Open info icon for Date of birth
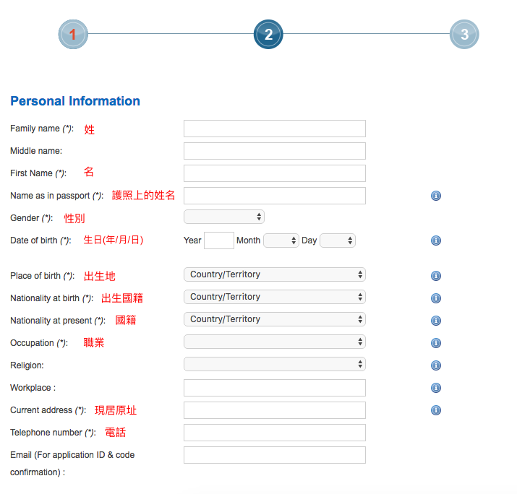Viewport: 517px width, 494px height. tap(436, 240)
